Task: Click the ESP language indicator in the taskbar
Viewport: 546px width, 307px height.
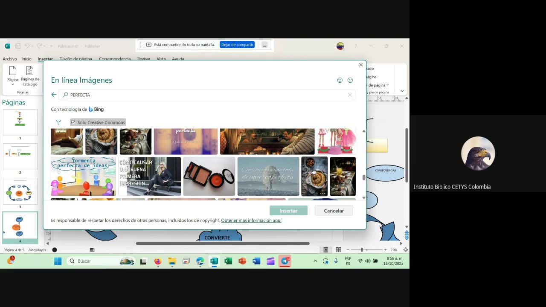Action: point(348,261)
